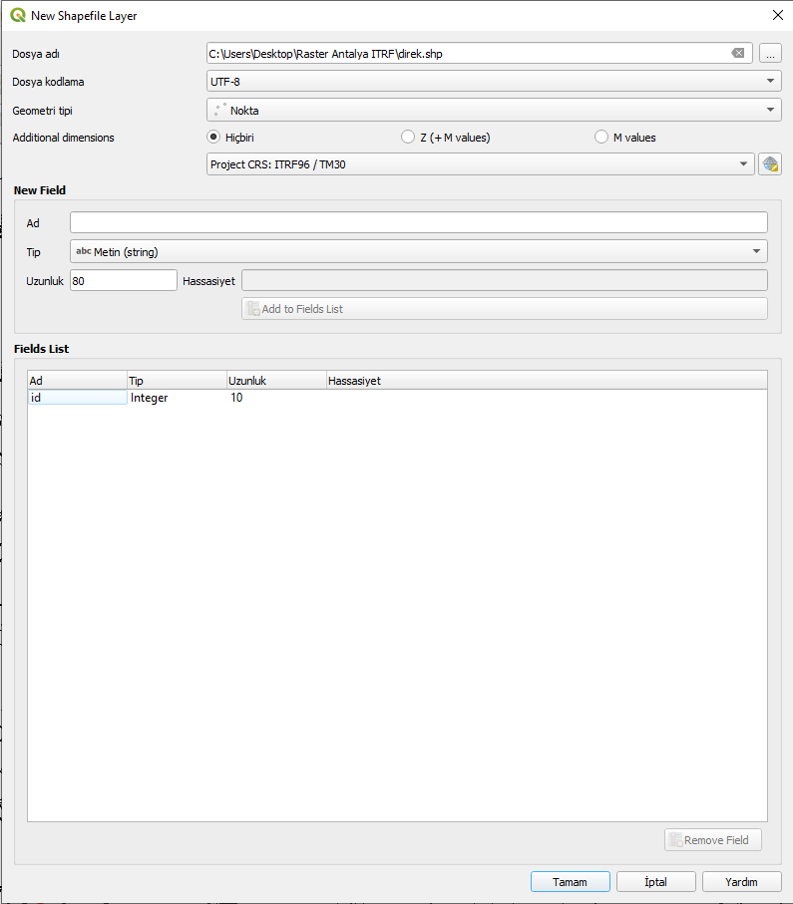
Task: Click the Remove Field button
Action: click(x=713, y=840)
